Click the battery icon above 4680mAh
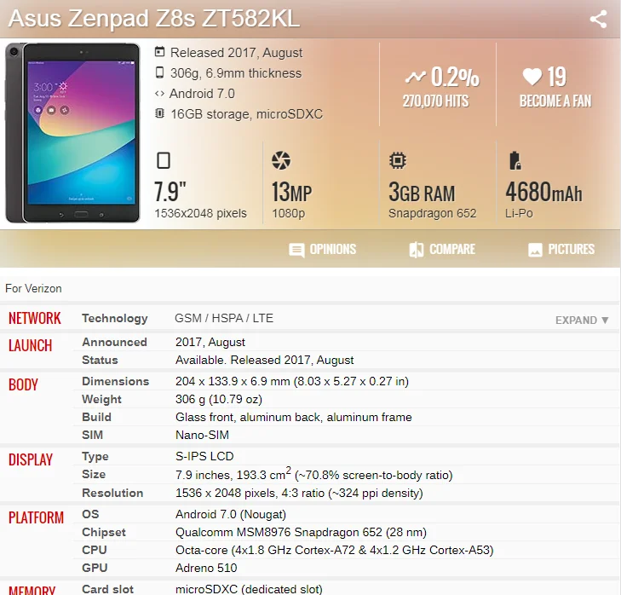Viewport: 621px width, 595px height. (x=515, y=160)
